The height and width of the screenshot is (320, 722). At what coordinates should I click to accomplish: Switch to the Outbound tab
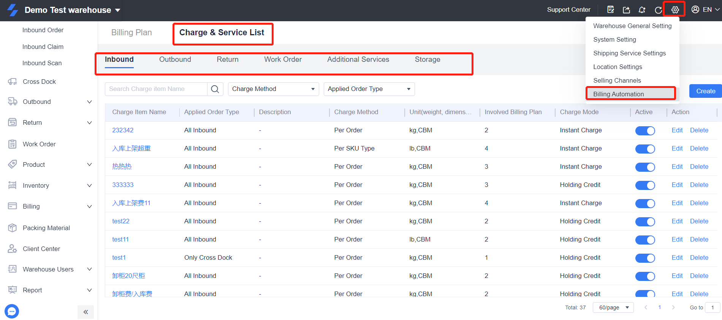click(175, 60)
